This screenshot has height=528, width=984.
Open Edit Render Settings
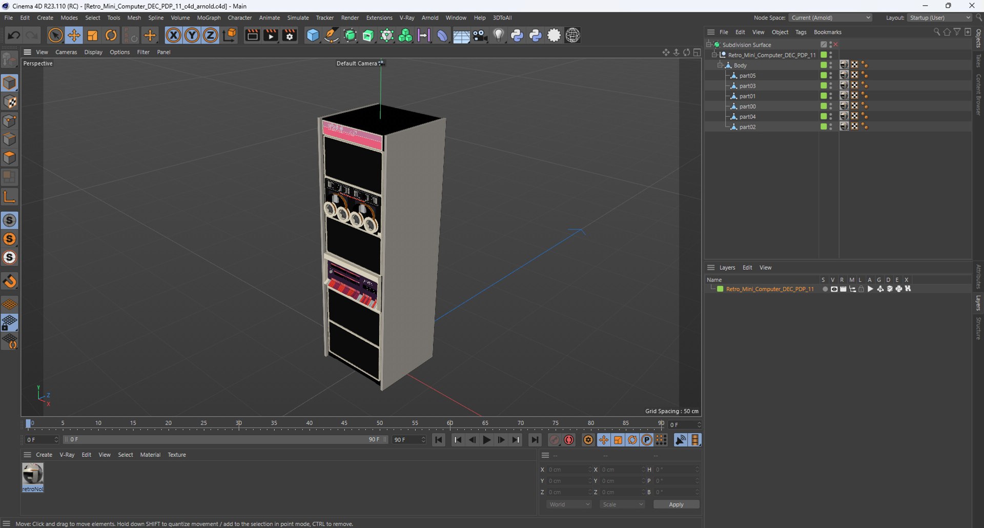pos(290,35)
